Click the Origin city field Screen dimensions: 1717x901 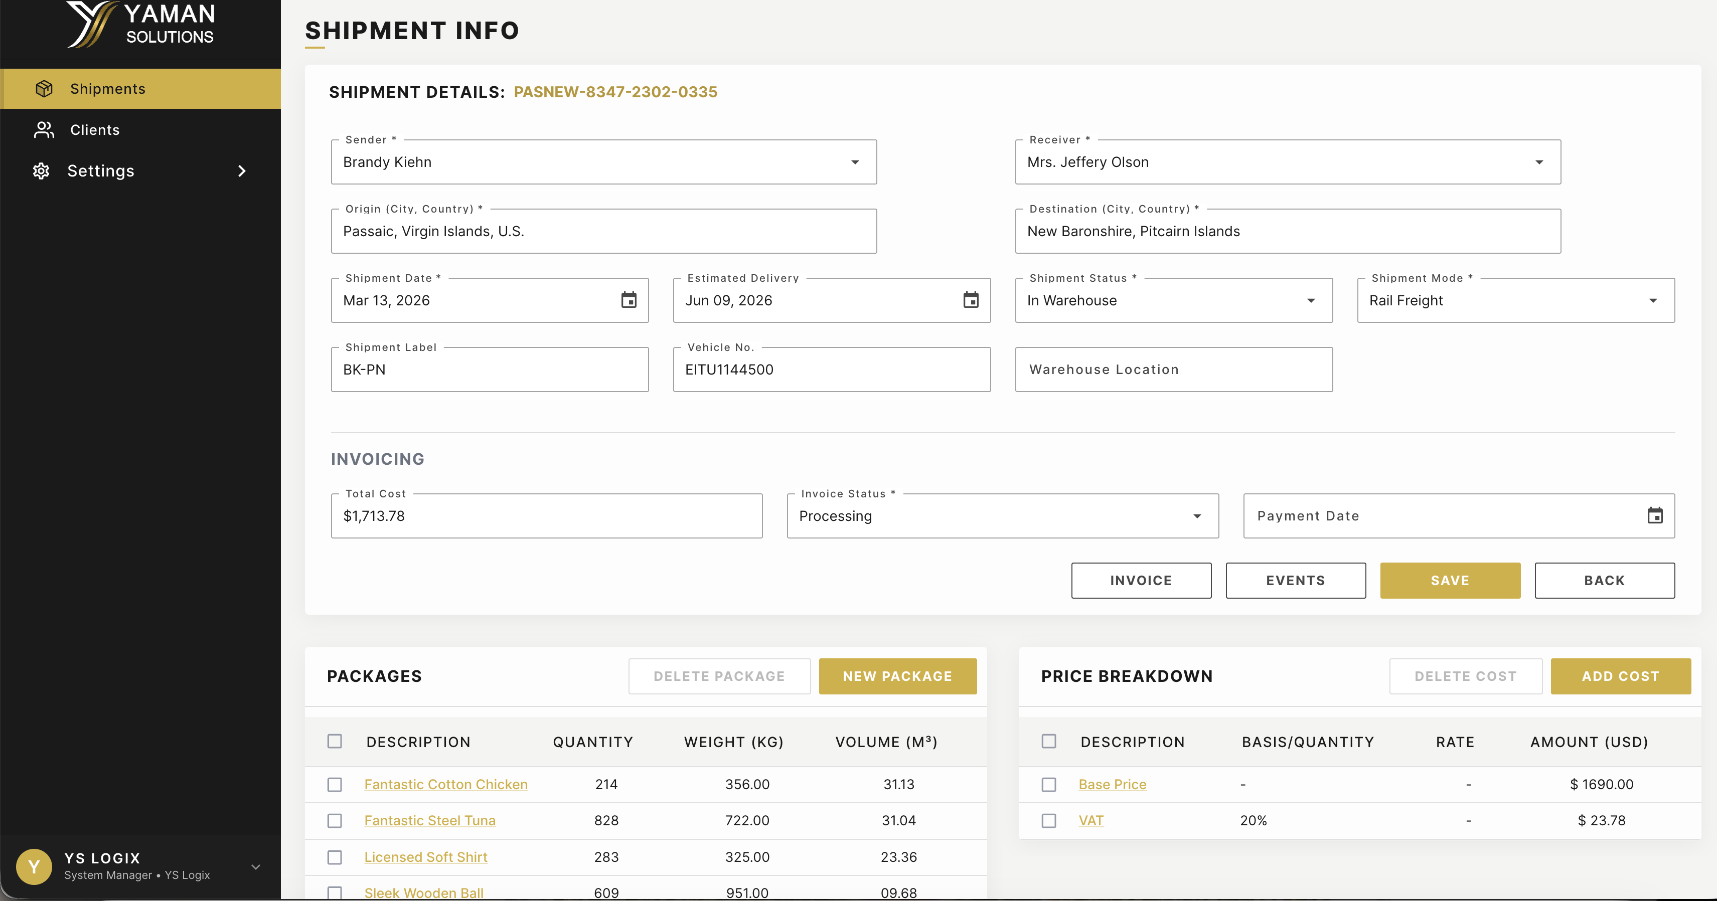(604, 231)
